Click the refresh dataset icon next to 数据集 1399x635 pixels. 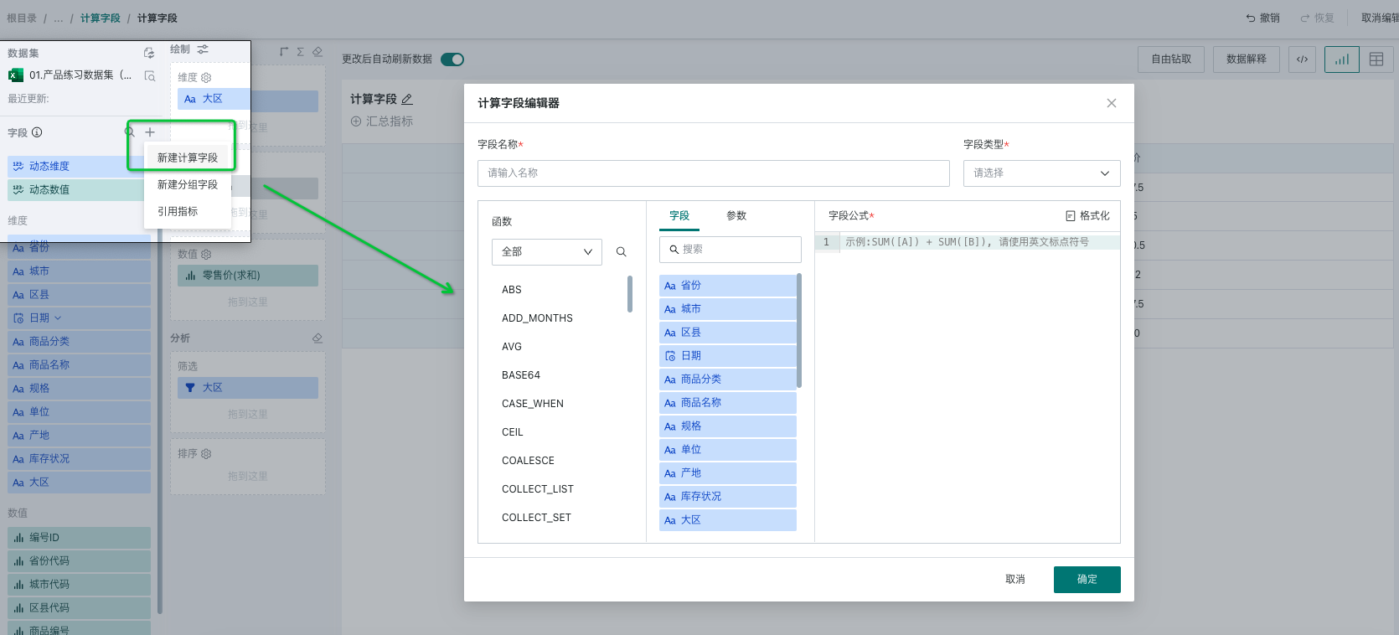pyautogui.click(x=149, y=53)
